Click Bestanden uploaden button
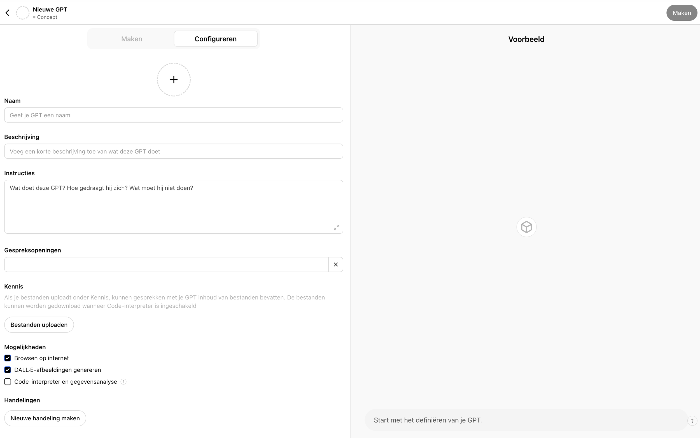 pos(39,325)
